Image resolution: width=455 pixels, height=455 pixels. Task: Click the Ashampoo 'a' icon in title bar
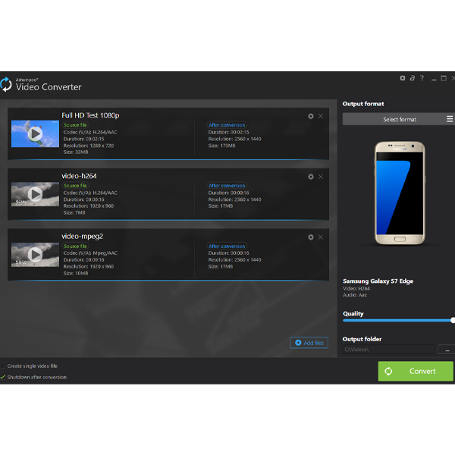(x=413, y=78)
